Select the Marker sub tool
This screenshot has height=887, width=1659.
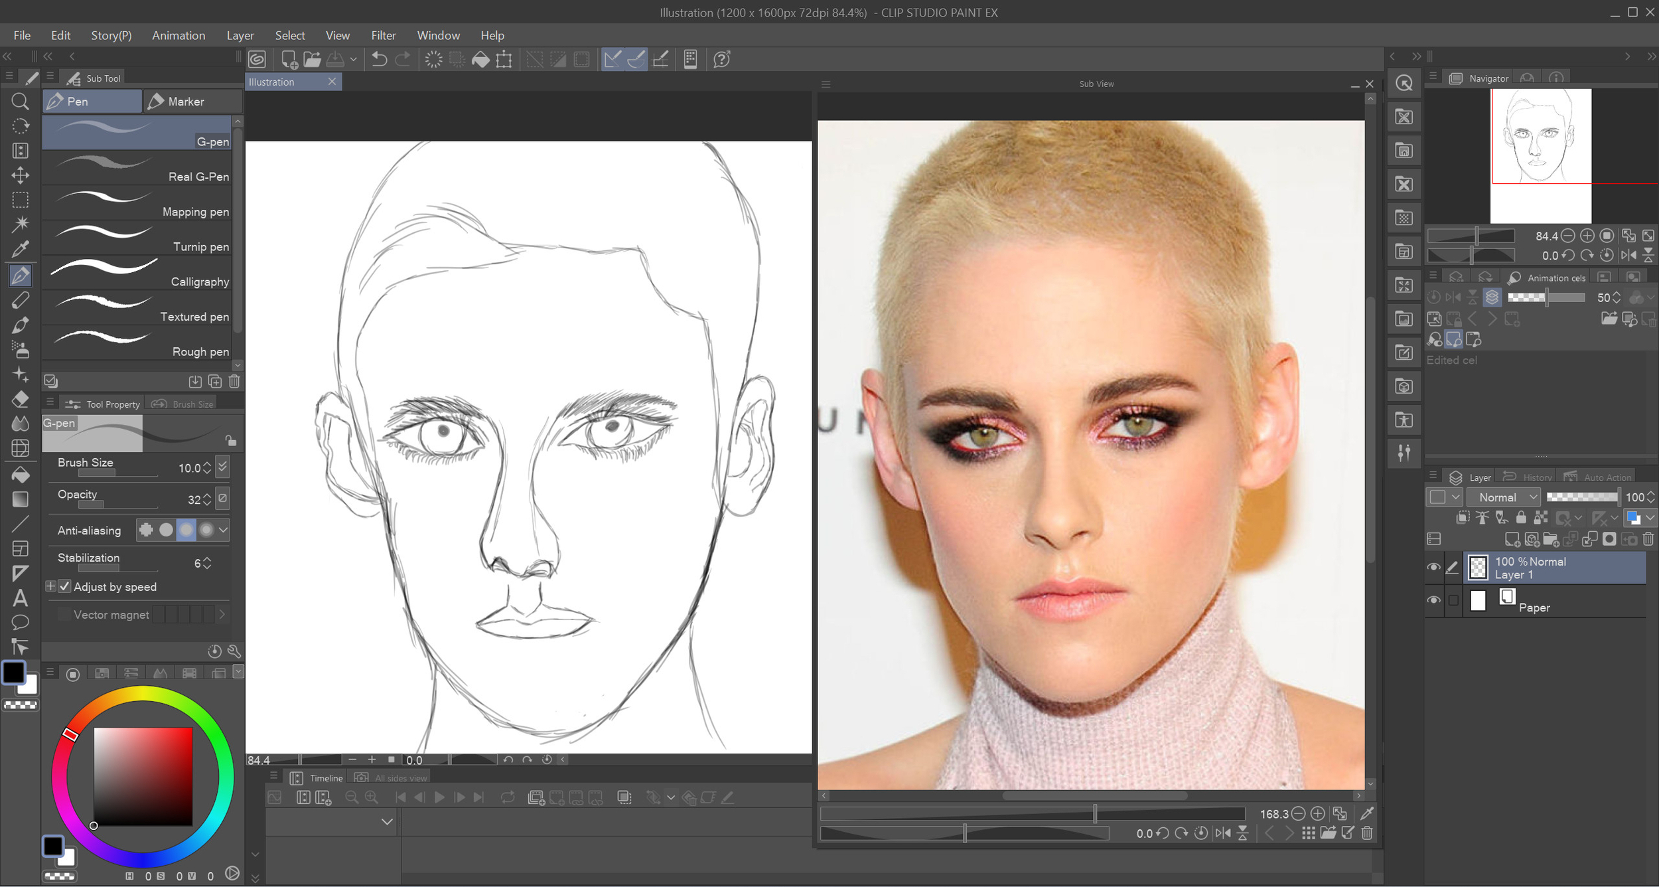coord(190,101)
